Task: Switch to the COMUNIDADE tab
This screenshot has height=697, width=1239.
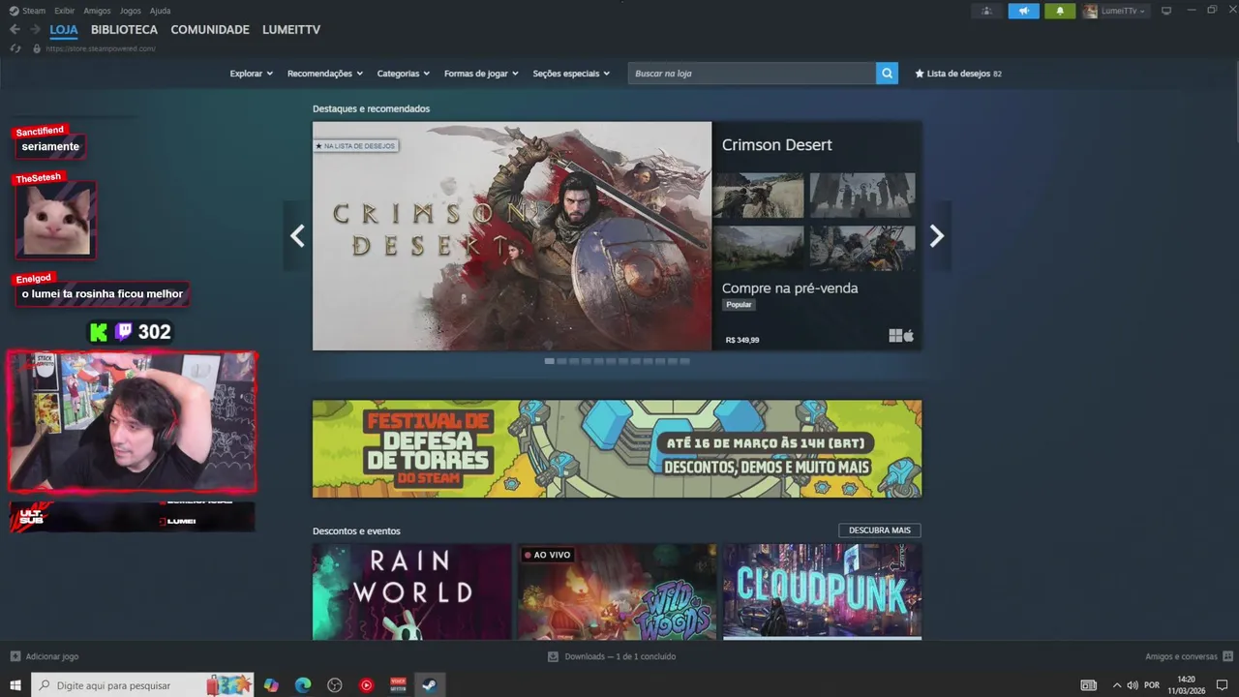Action: (x=210, y=30)
